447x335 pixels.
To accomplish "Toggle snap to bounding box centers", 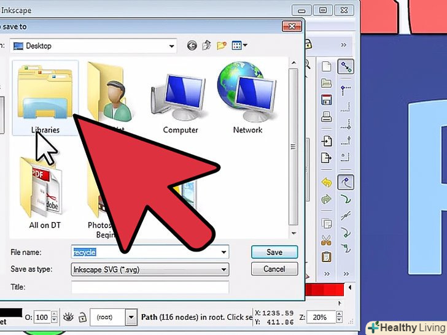I will click(346, 157).
